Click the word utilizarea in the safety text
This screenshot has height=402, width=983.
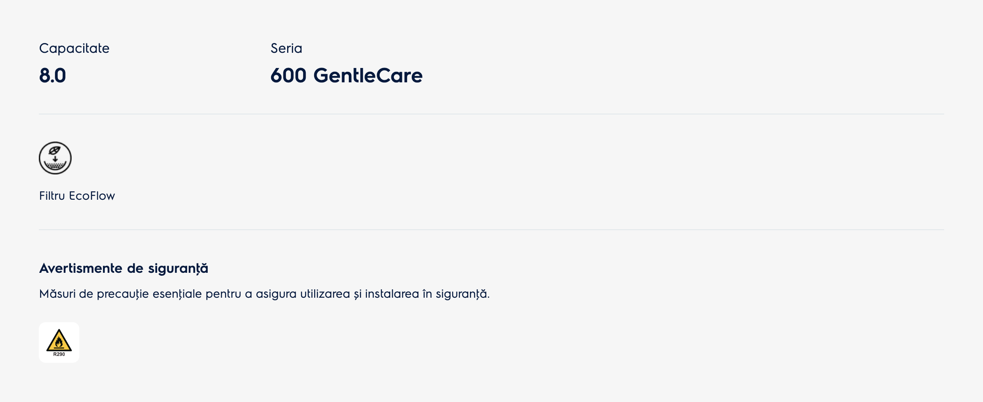pyautogui.click(x=325, y=294)
